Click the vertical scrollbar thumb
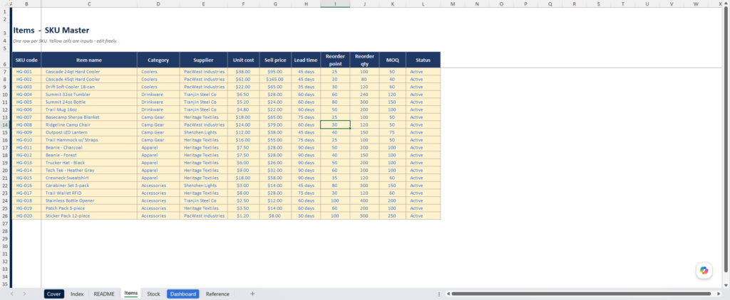 pos(726,140)
